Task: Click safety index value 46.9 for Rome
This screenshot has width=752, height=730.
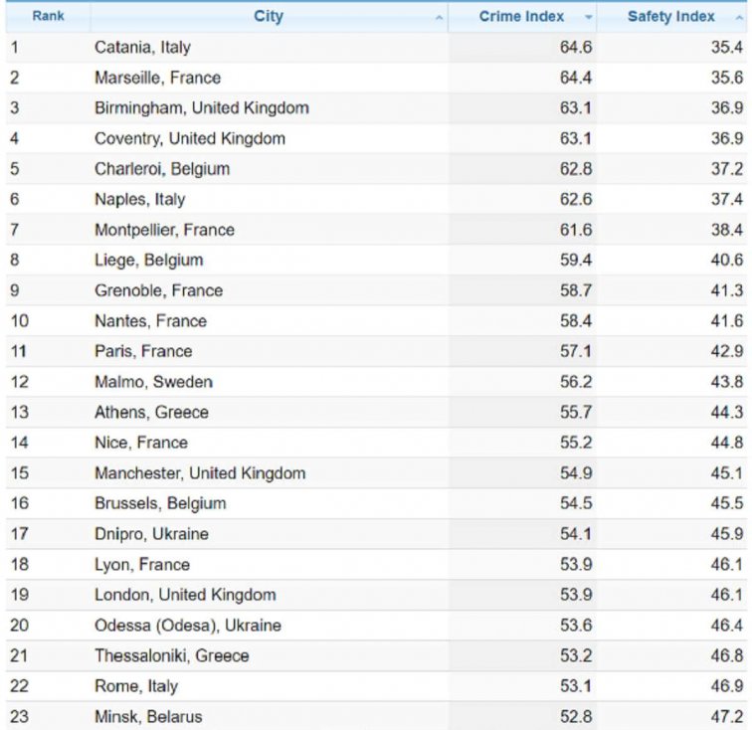Action: (x=726, y=686)
